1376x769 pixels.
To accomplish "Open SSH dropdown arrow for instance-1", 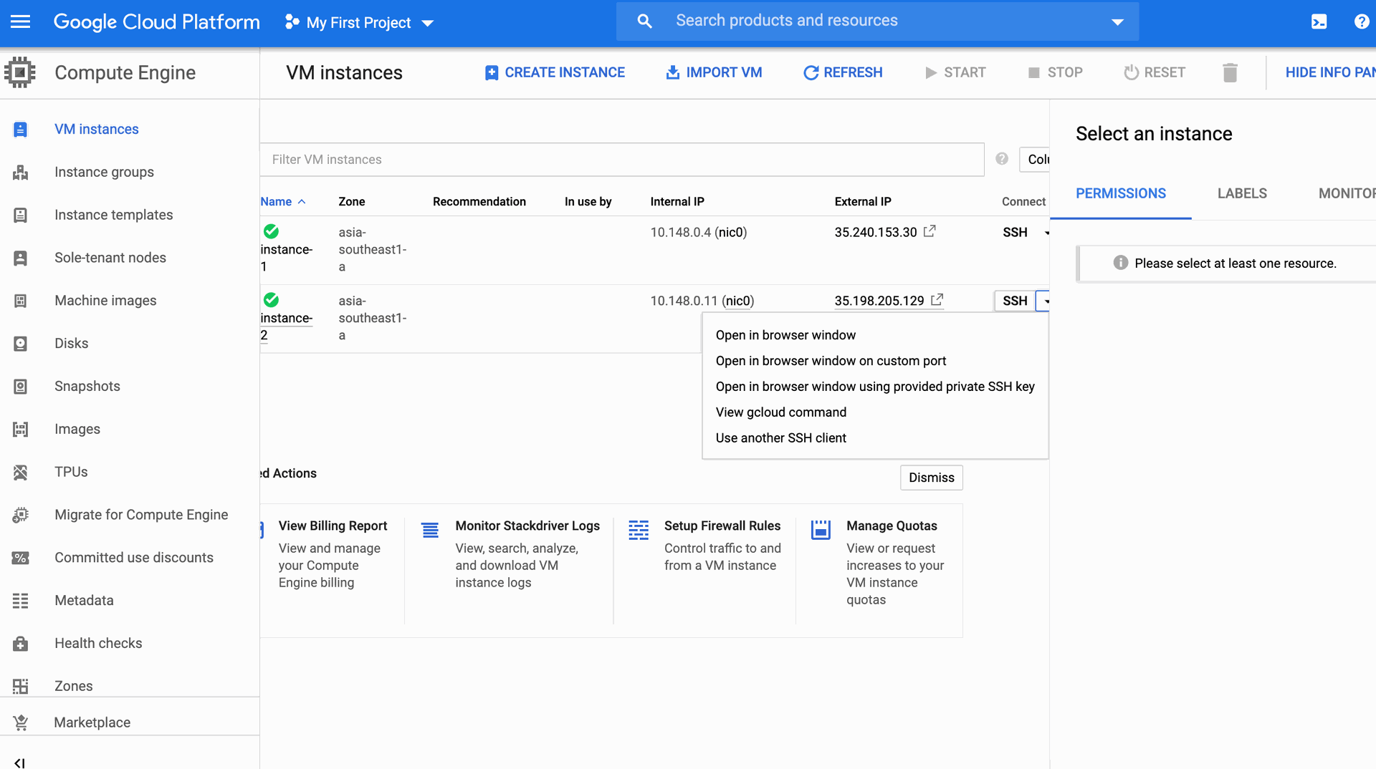I will 1046,233.
